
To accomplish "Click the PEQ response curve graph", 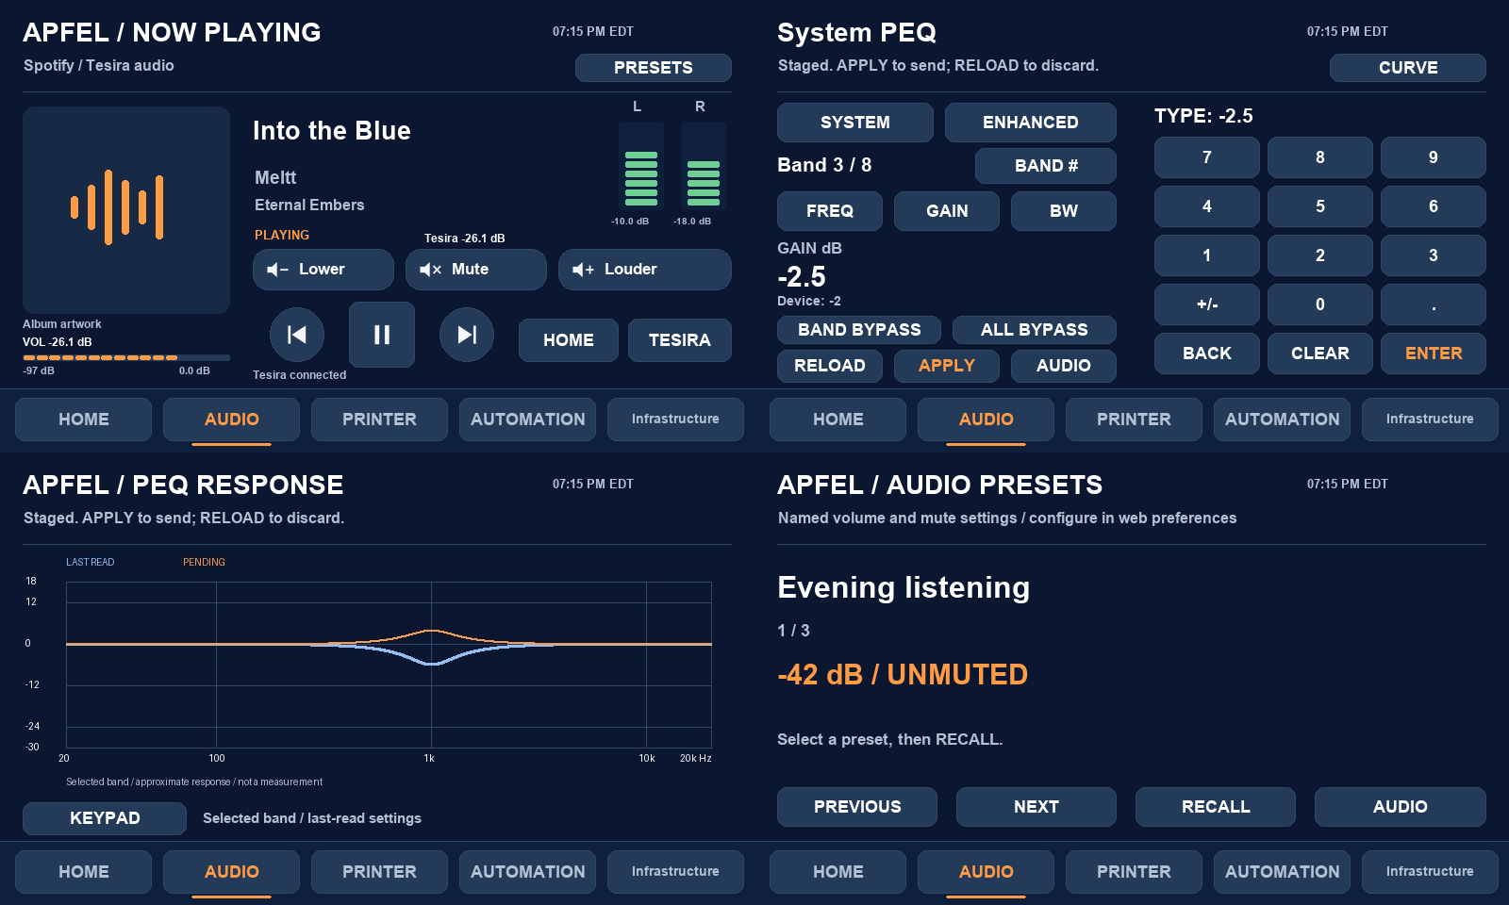I will click(x=389, y=665).
